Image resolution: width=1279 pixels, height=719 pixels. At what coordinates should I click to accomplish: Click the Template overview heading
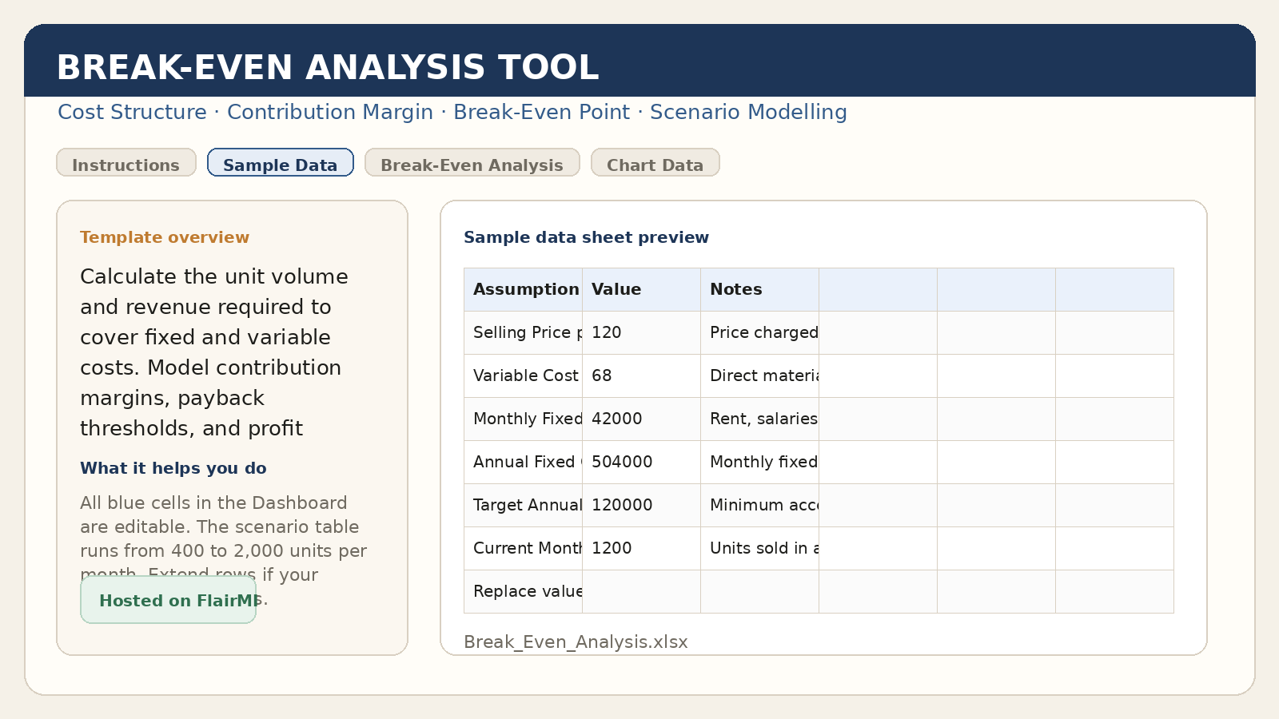point(165,237)
